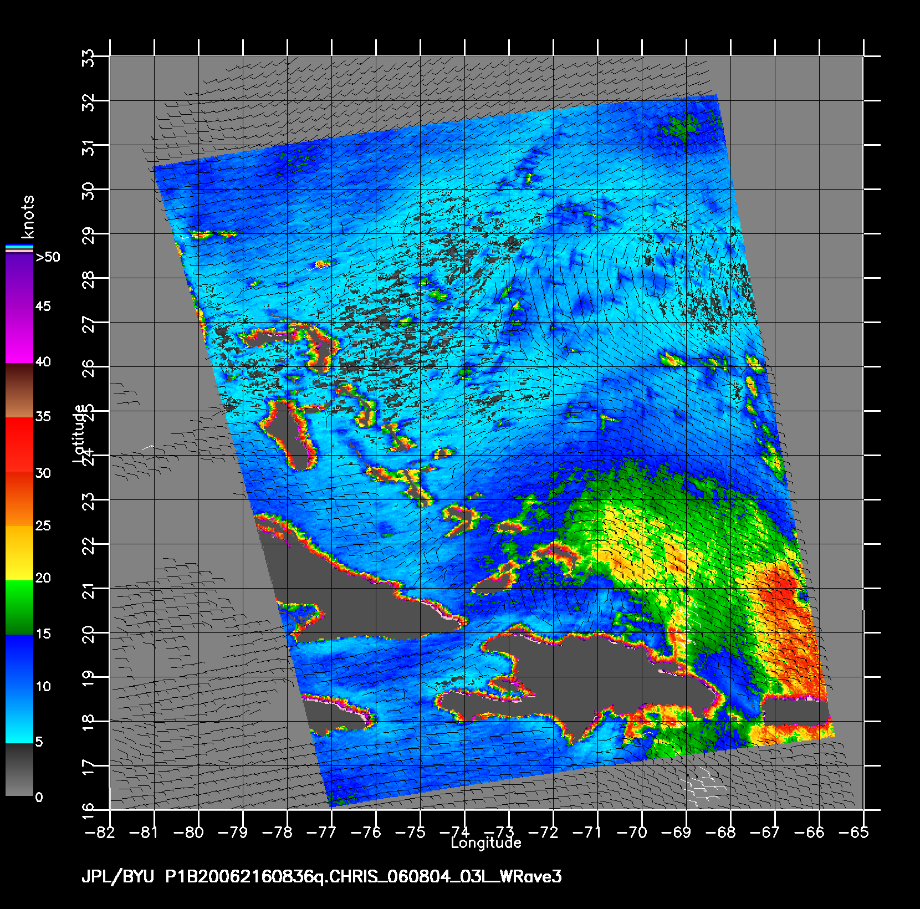920x909 pixels.
Task: Click the latitude tick label '22'
Action: click(88, 546)
